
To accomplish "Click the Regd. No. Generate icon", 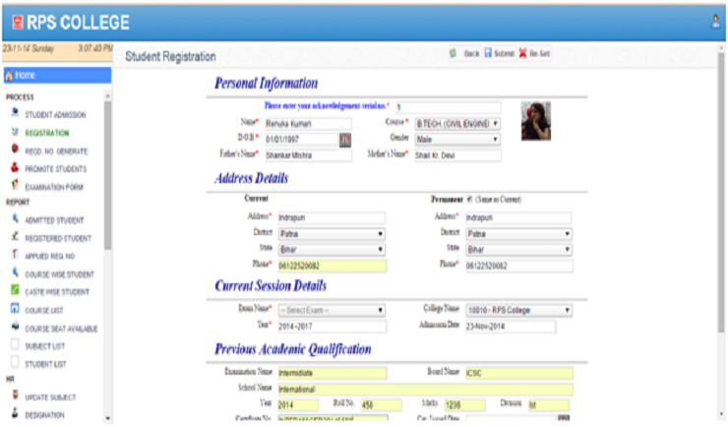I will (15, 150).
